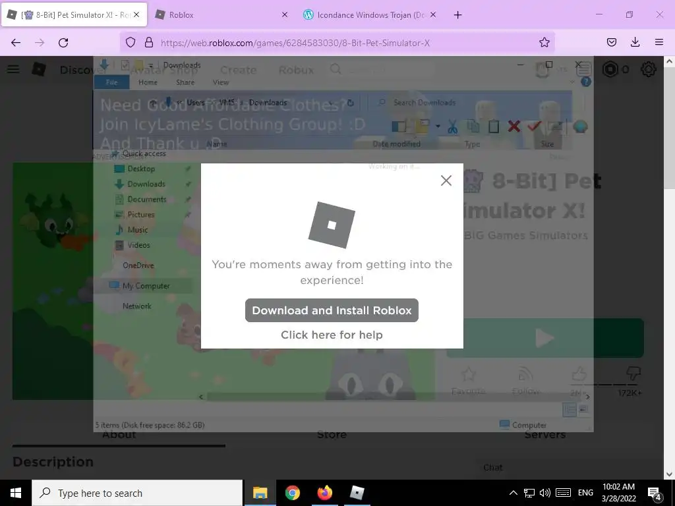675x506 pixels.
Task: Open tracking protection shield panel
Action: pyautogui.click(x=131, y=42)
